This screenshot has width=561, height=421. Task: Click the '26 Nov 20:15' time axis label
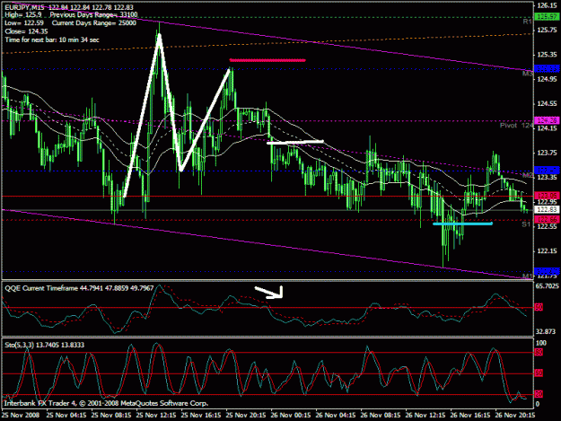515,416
